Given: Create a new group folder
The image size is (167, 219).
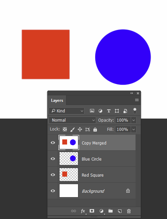Looking at the screenshot, I should pos(111,211).
